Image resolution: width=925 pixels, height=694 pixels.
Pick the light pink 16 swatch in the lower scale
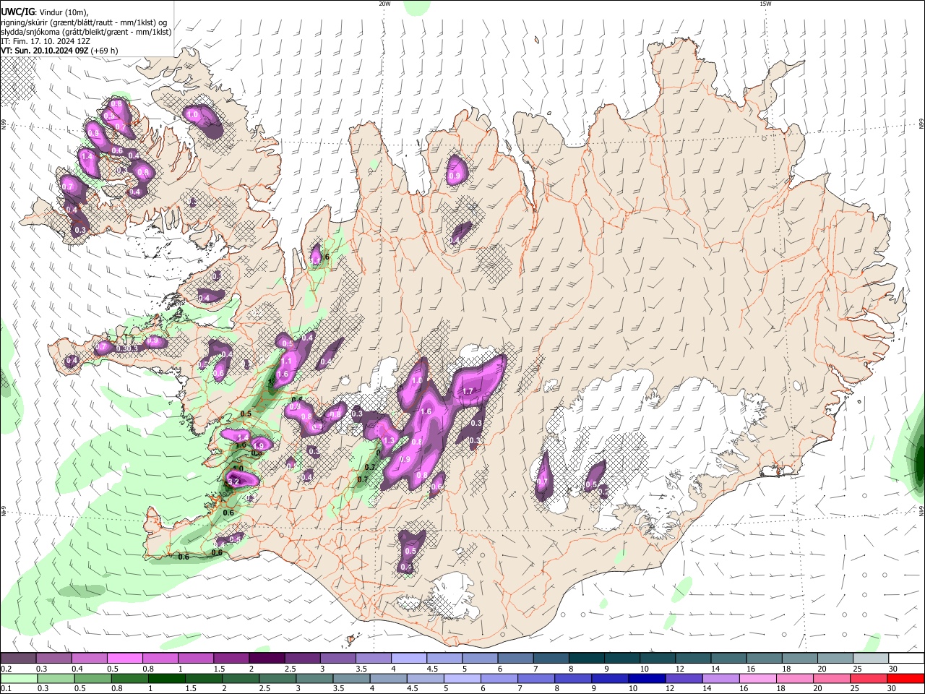pos(757,678)
